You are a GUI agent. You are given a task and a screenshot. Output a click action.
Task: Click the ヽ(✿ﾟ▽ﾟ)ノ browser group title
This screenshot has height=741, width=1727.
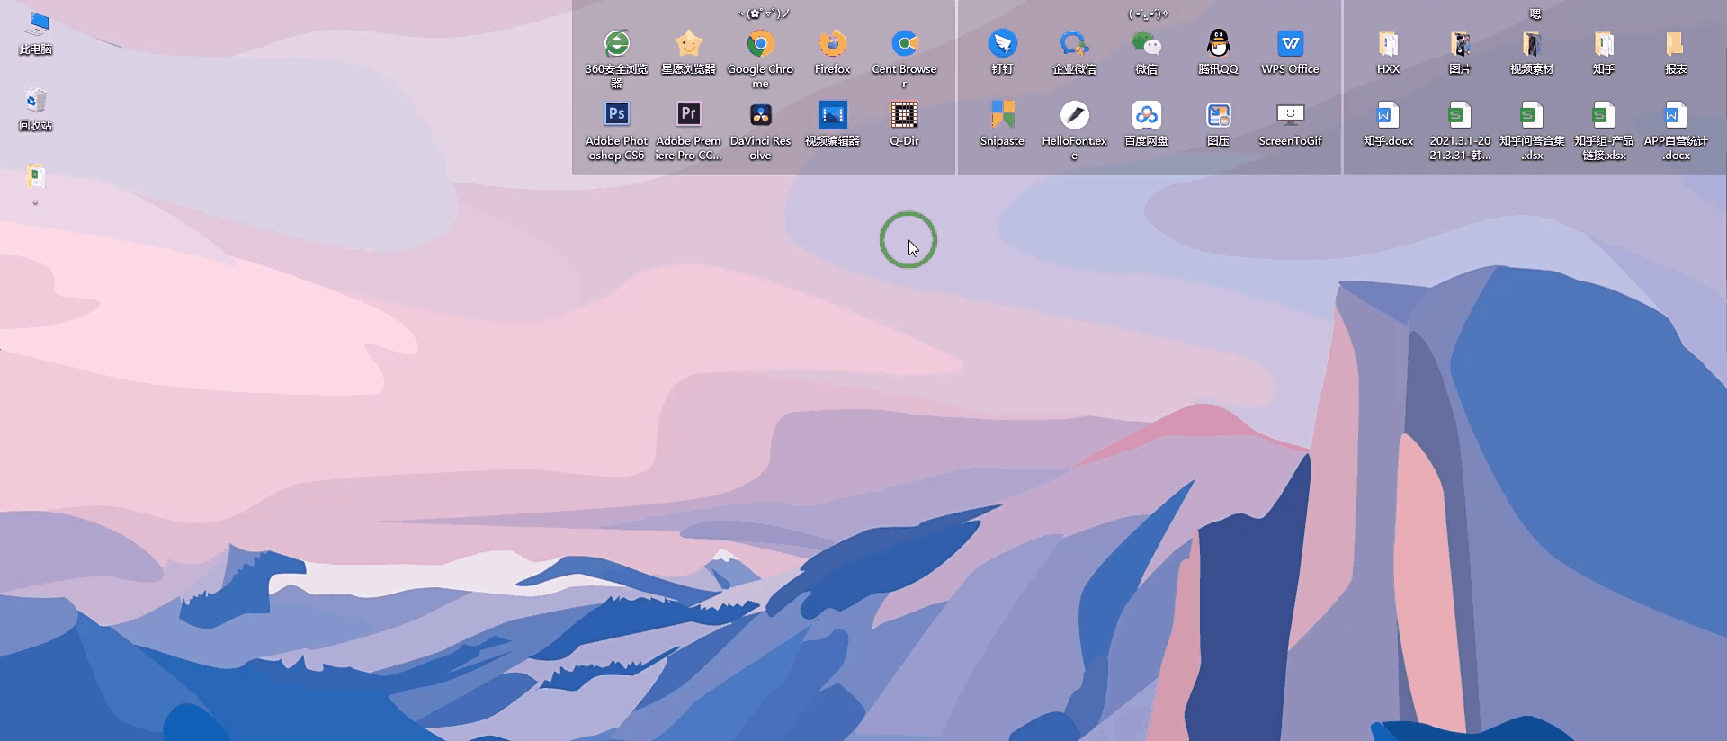[x=764, y=13]
